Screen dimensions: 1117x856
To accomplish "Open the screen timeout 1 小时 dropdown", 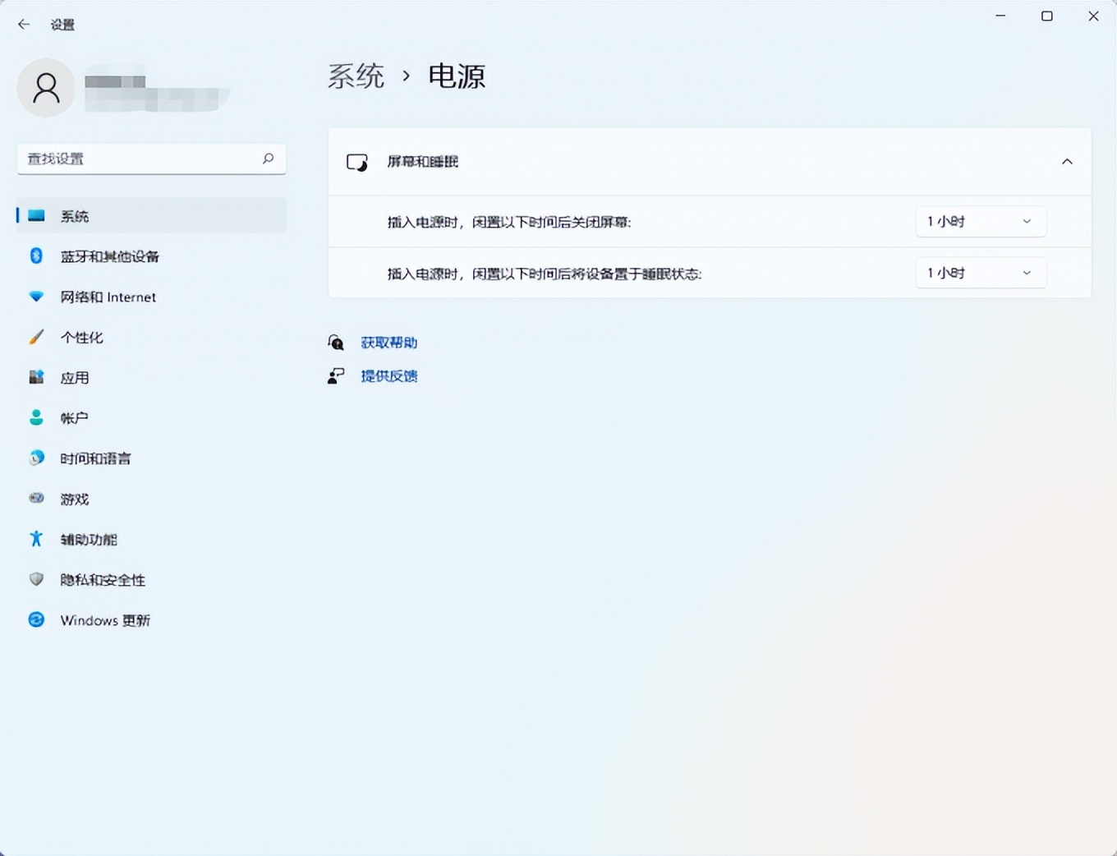I will (981, 221).
